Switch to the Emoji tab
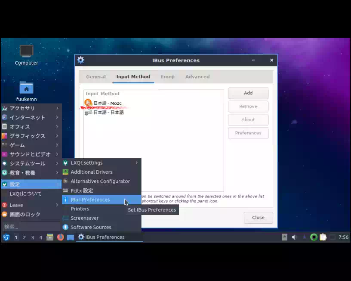Image resolution: width=351 pixels, height=281 pixels. [167, 77]
